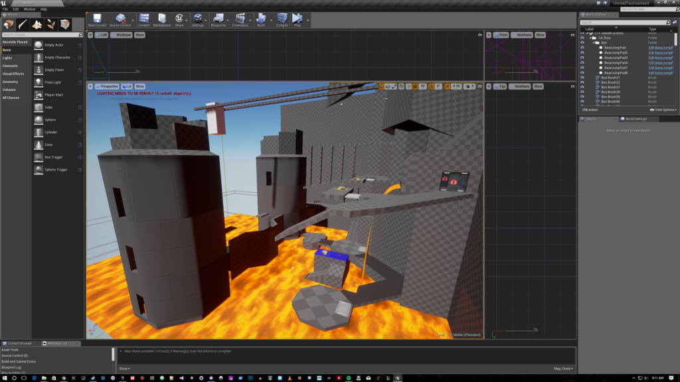Screen dimensions: 680x382
Task: Select the Geometry Editing mode icon
Action: click(x=65, y=25)
